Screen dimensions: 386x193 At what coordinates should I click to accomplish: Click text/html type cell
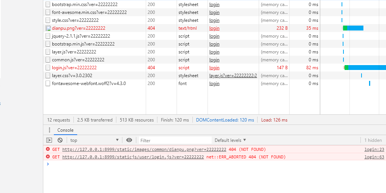(x=188, y=28)
